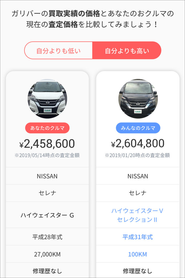
Task: Click the ハイウェイスターV セレクションII grade link
Action: click(x=137, y=215)
